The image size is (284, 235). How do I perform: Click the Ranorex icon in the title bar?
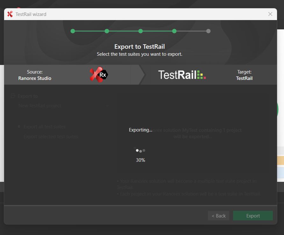[10, 14]
